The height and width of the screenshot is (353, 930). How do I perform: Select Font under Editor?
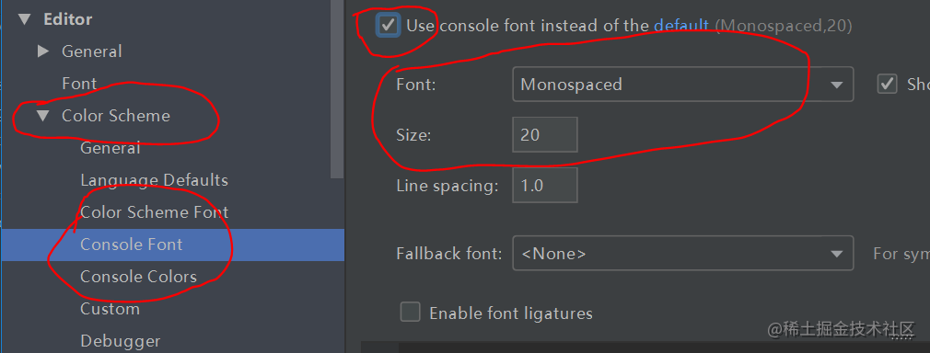pos(79,84)
